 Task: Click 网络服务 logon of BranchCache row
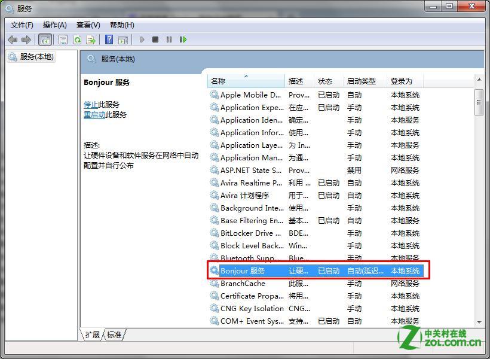coord(405,283)
